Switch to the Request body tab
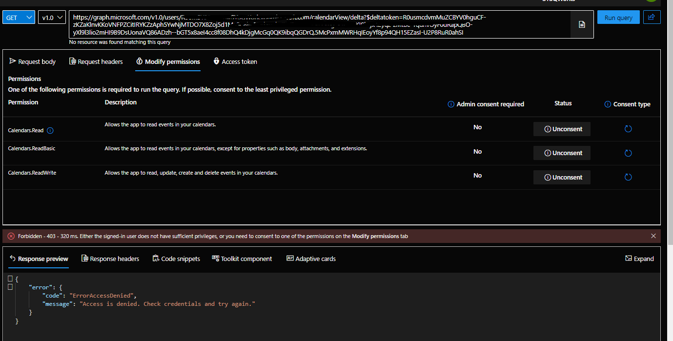673x341 pixels. pos(32,61)
